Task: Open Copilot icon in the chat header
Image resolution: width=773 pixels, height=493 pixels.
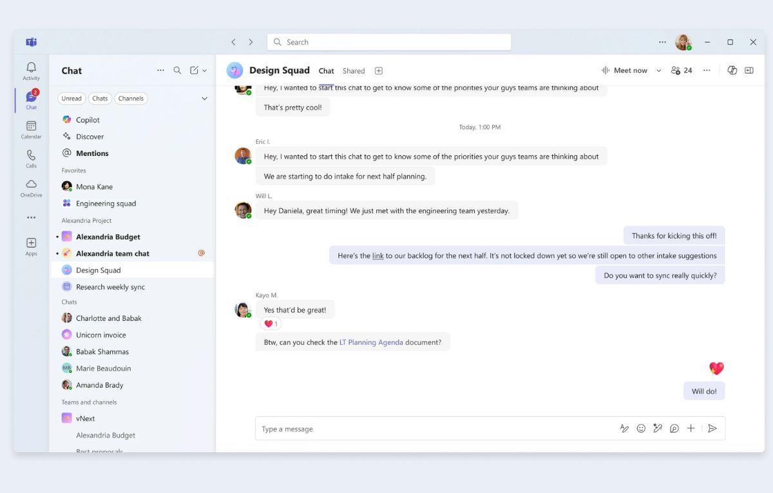Action: click(732, 70)
